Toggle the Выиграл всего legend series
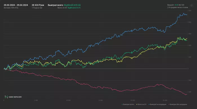The image size is (197, 109). point(129,104)
